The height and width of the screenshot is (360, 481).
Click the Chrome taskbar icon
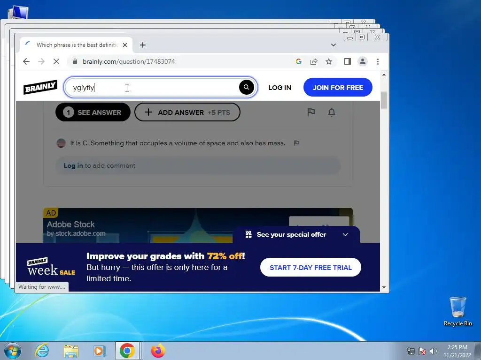coord(127,351)
